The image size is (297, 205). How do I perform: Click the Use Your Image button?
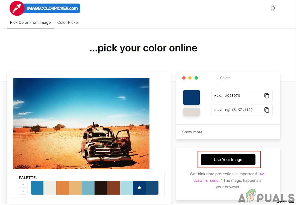pos(228,159)
